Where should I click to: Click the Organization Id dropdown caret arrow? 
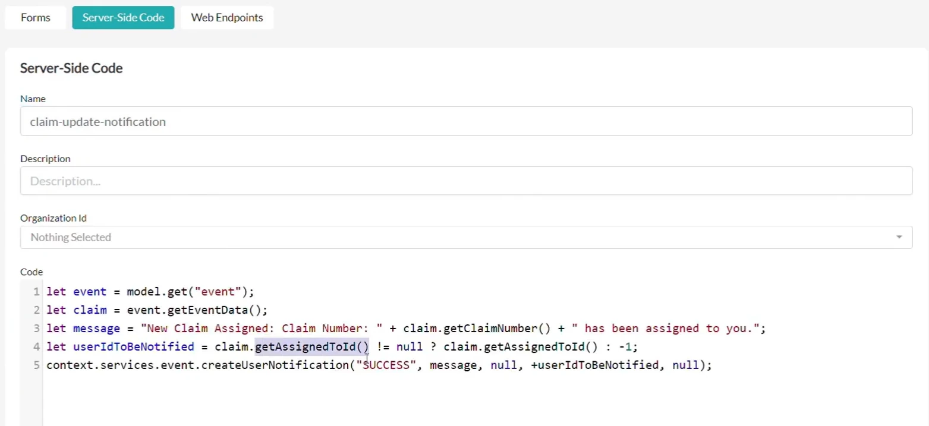coord(899,237)
